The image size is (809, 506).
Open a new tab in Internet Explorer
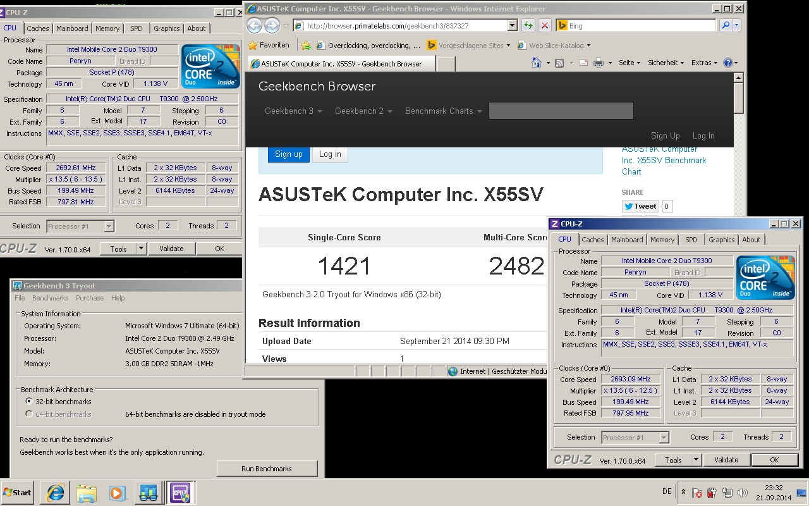[446, 64]
